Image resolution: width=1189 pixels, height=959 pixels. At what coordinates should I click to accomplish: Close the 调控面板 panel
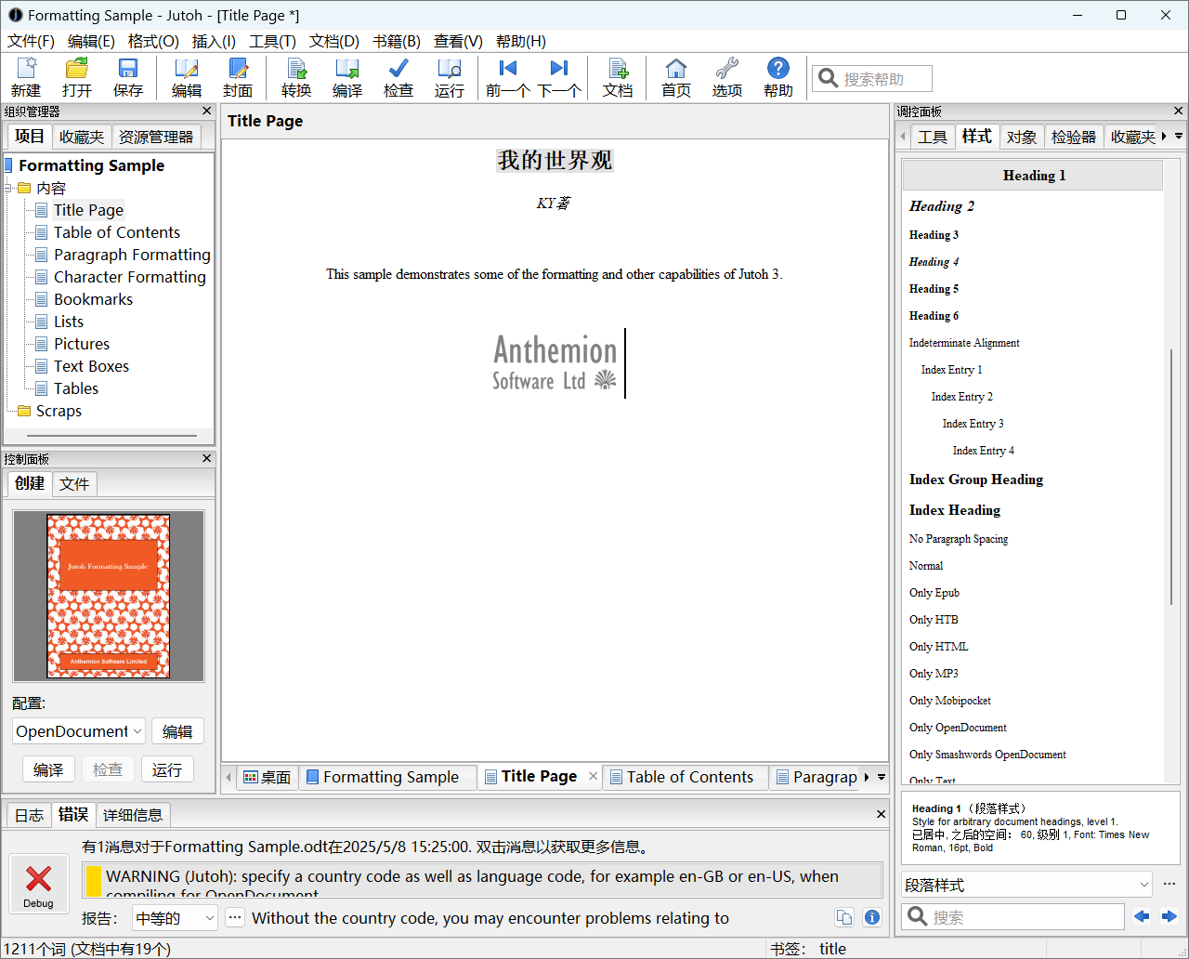pos(1179,112)
